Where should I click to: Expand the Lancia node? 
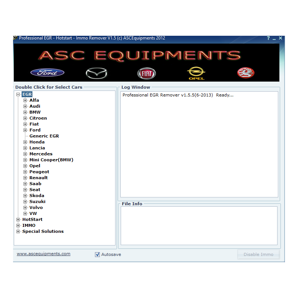(x=25, y=148)
